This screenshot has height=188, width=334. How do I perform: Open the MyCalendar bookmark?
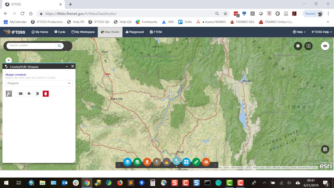(15, 22)
